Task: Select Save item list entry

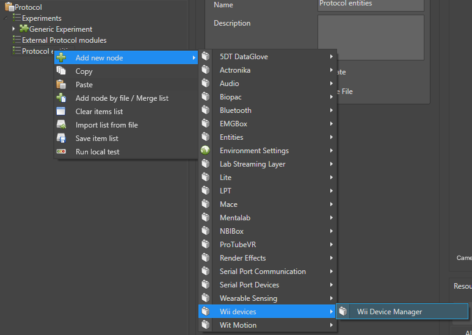Action: click(126, 138)
